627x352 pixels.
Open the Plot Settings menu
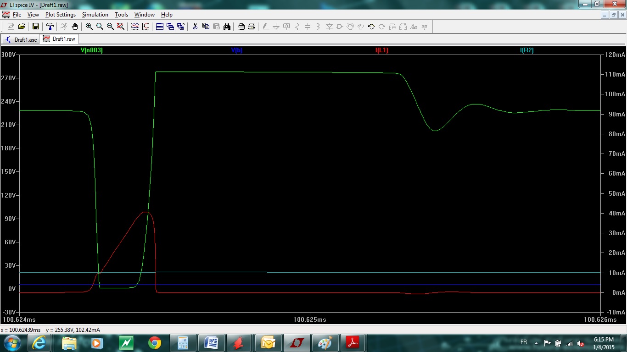[x=61, y=15]
